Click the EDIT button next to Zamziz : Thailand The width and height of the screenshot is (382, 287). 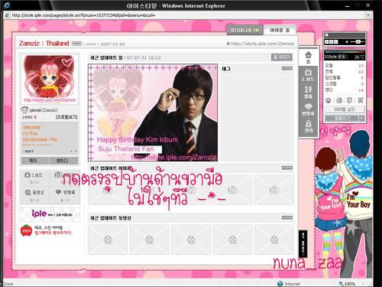pyautogui.click(x=77, y=44)
